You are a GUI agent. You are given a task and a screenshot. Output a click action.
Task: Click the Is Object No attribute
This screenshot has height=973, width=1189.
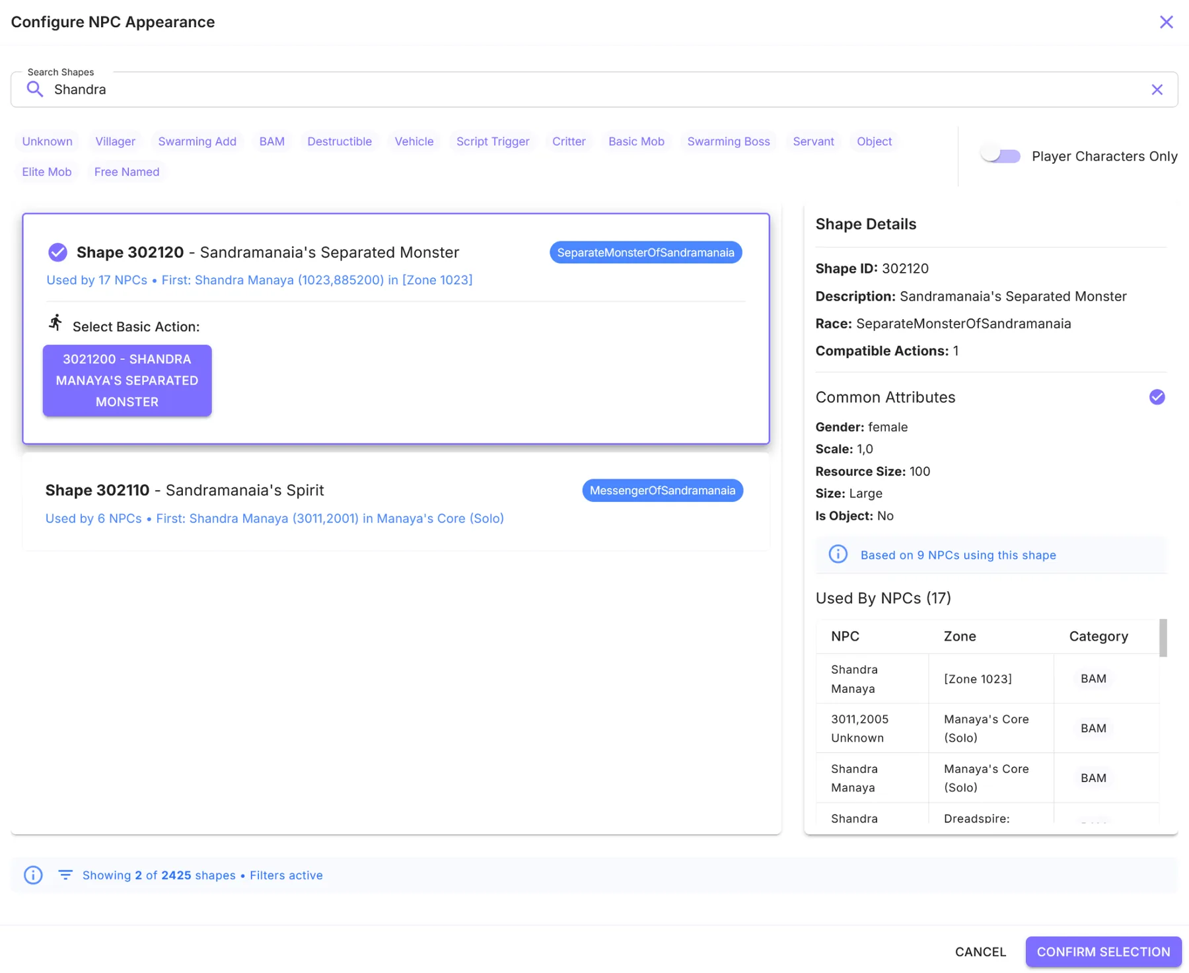854,516
